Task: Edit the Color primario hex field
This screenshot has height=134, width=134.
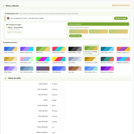Action: (x=58, y=84)
